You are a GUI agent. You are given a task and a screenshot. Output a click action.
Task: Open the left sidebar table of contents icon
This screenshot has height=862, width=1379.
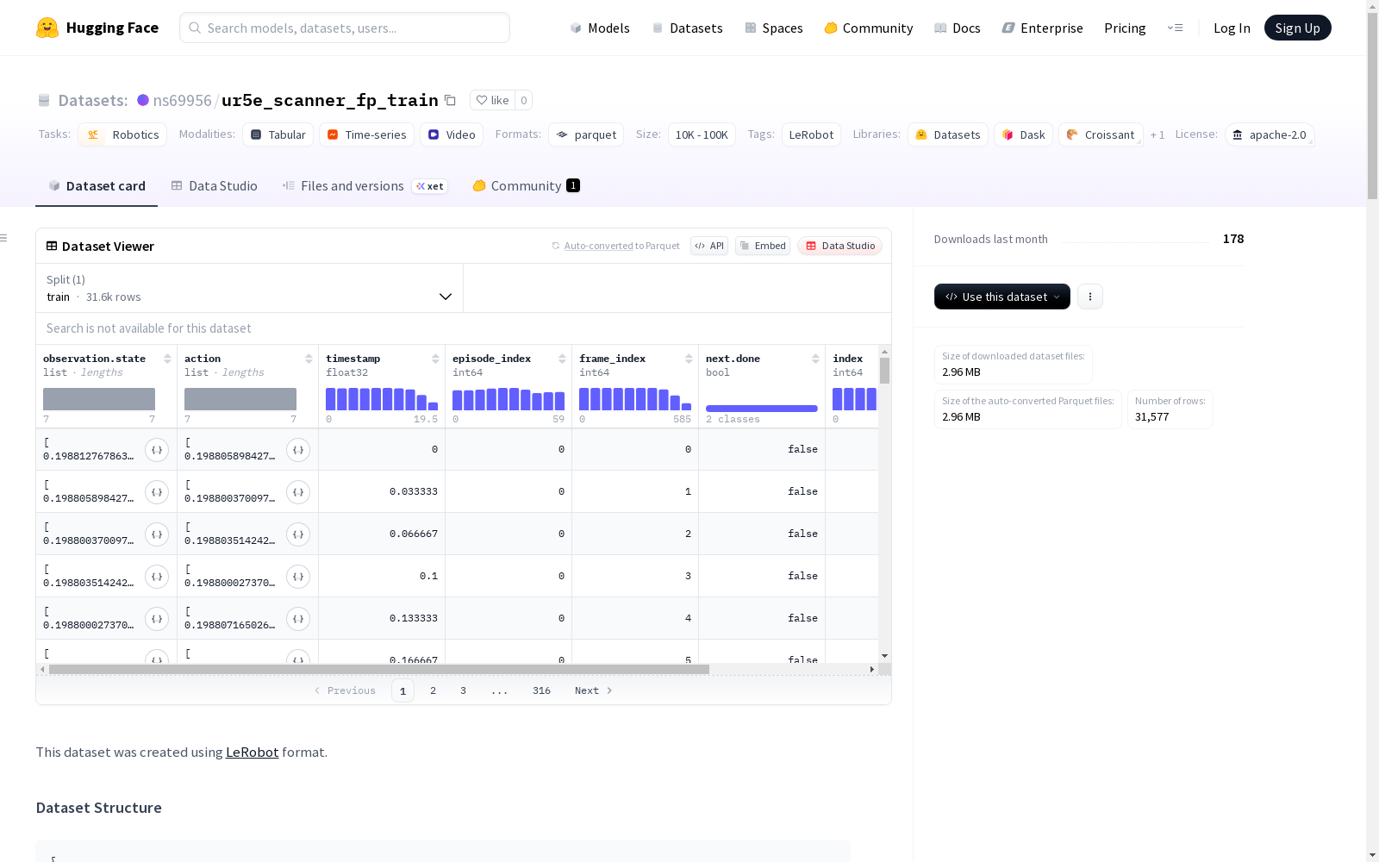click(x=4, y=238)
